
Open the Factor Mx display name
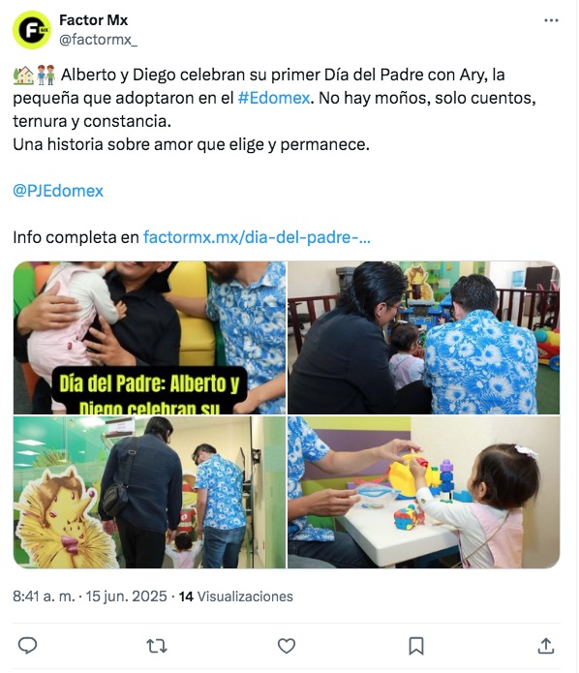[93, 19]
